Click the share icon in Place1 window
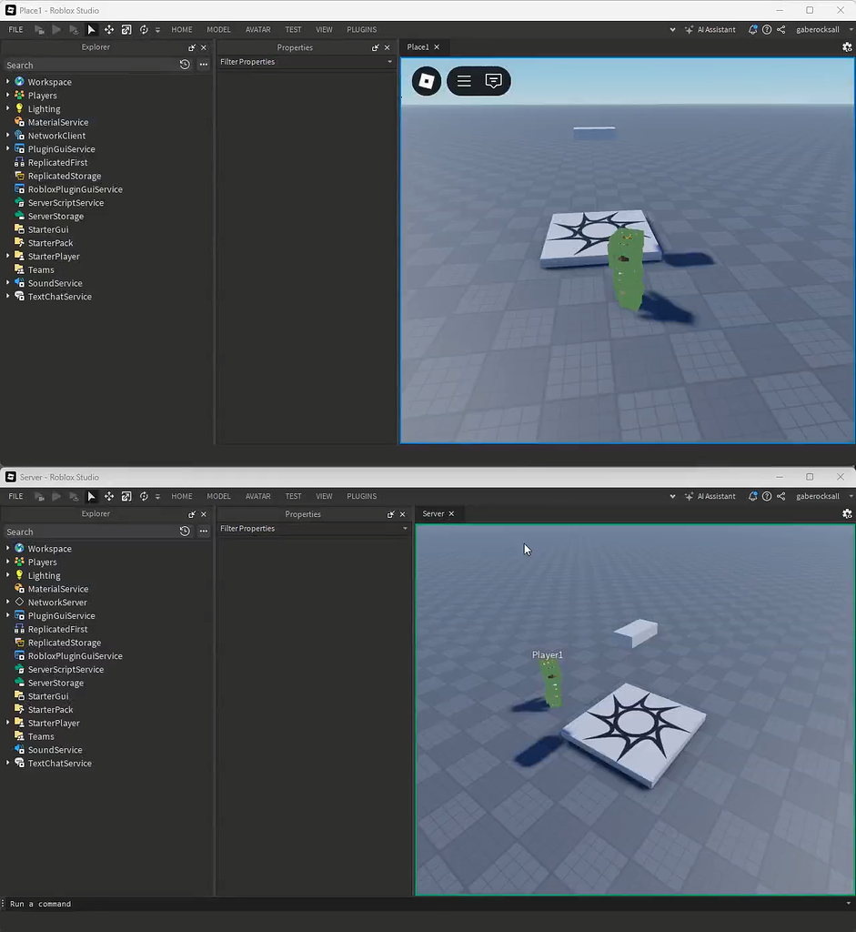 point(781,30)
